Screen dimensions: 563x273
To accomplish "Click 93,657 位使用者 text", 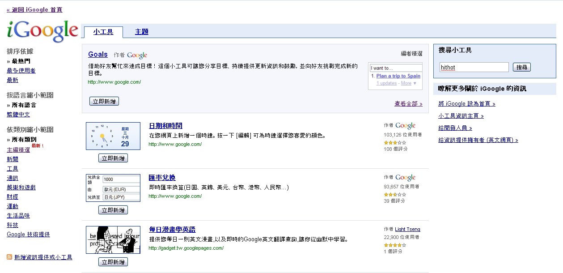I will tap(402, 186).
